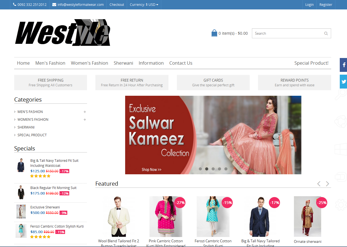Open the Men's Fashion menu
This screenshot has width=347, height=247.
50,63
